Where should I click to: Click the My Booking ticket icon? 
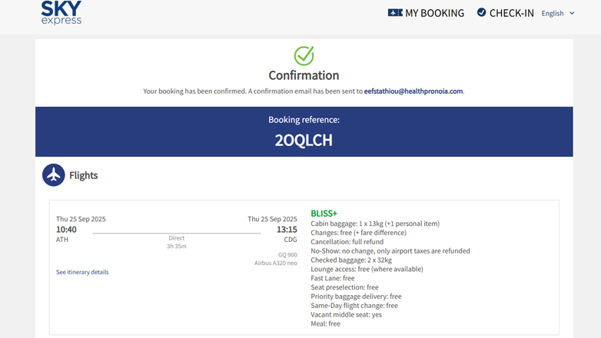(x=395, y=13)
